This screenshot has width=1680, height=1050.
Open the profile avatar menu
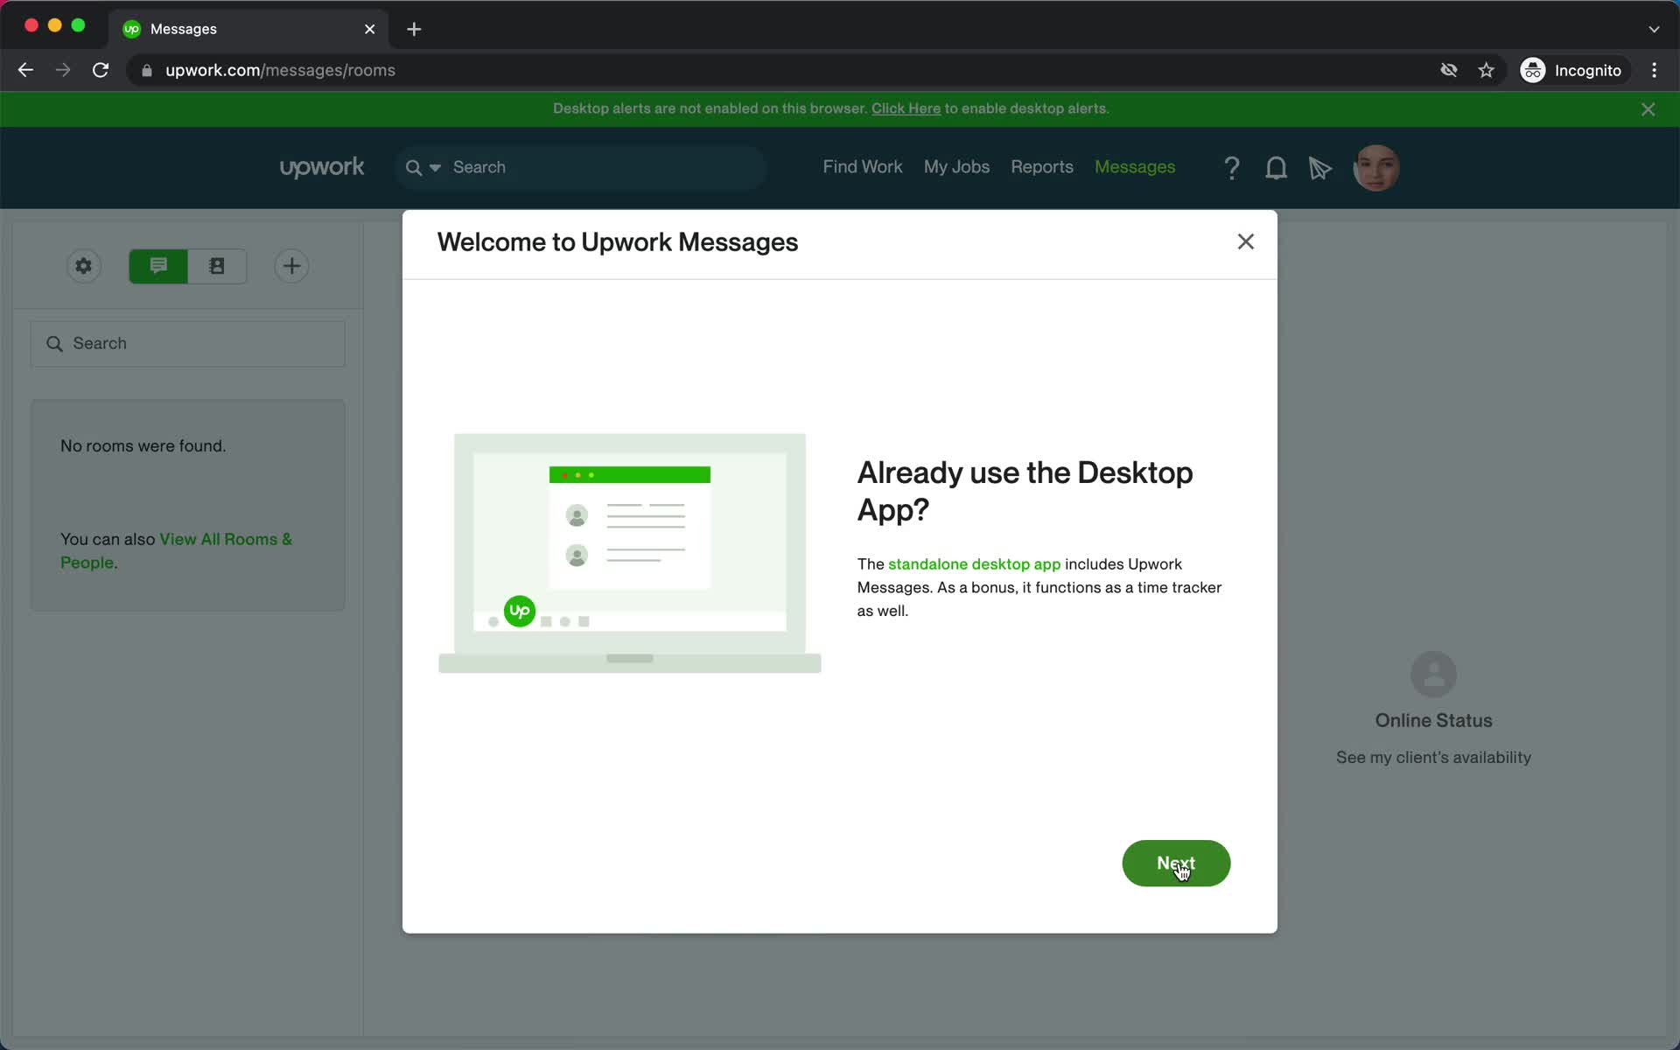(x=1376, y=168)
